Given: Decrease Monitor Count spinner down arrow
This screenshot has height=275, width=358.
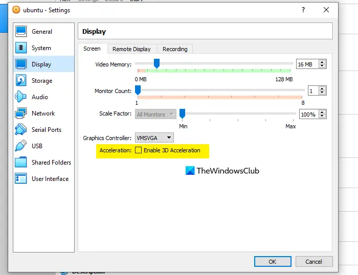Looking at the screenshot, I should pyautogui.click(x=322, y=93).
